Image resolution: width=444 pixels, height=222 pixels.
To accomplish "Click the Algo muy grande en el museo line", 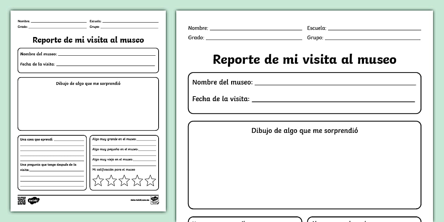I will [x=124, y=140].
